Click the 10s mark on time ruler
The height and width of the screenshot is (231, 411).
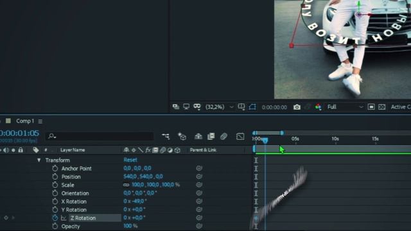click(335, 139)
